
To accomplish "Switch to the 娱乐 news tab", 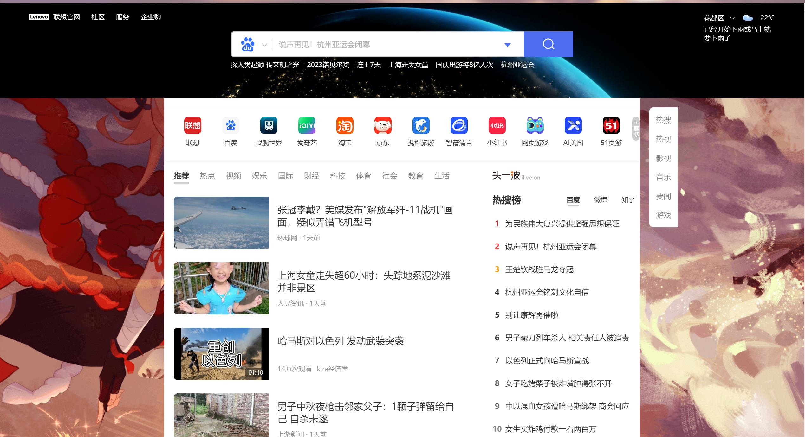I will pos(259,176).
